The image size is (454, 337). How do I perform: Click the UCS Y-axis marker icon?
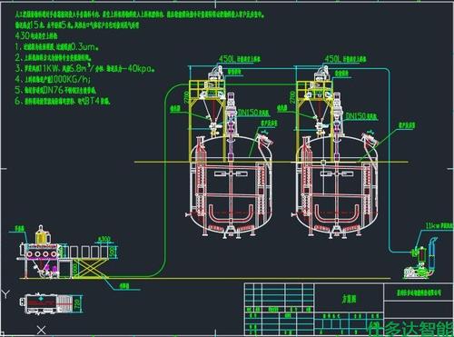6,293
